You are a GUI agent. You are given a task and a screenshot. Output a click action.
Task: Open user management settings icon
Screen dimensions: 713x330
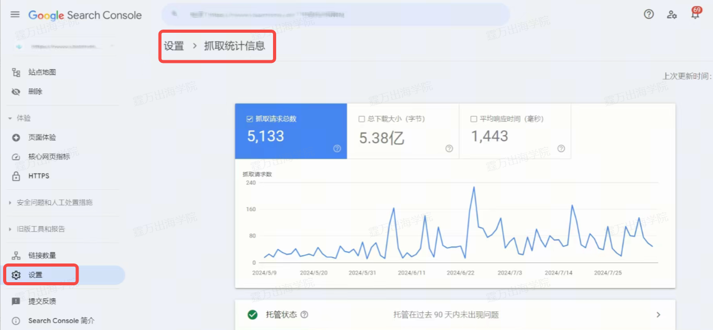tap(672, 15)
